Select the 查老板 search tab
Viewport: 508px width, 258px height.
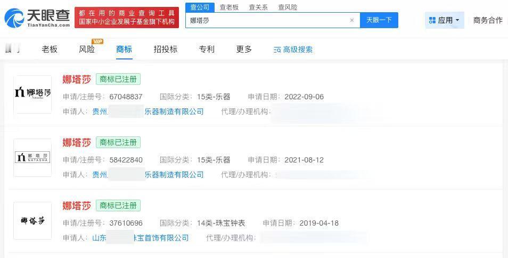(x=229, y=7)
